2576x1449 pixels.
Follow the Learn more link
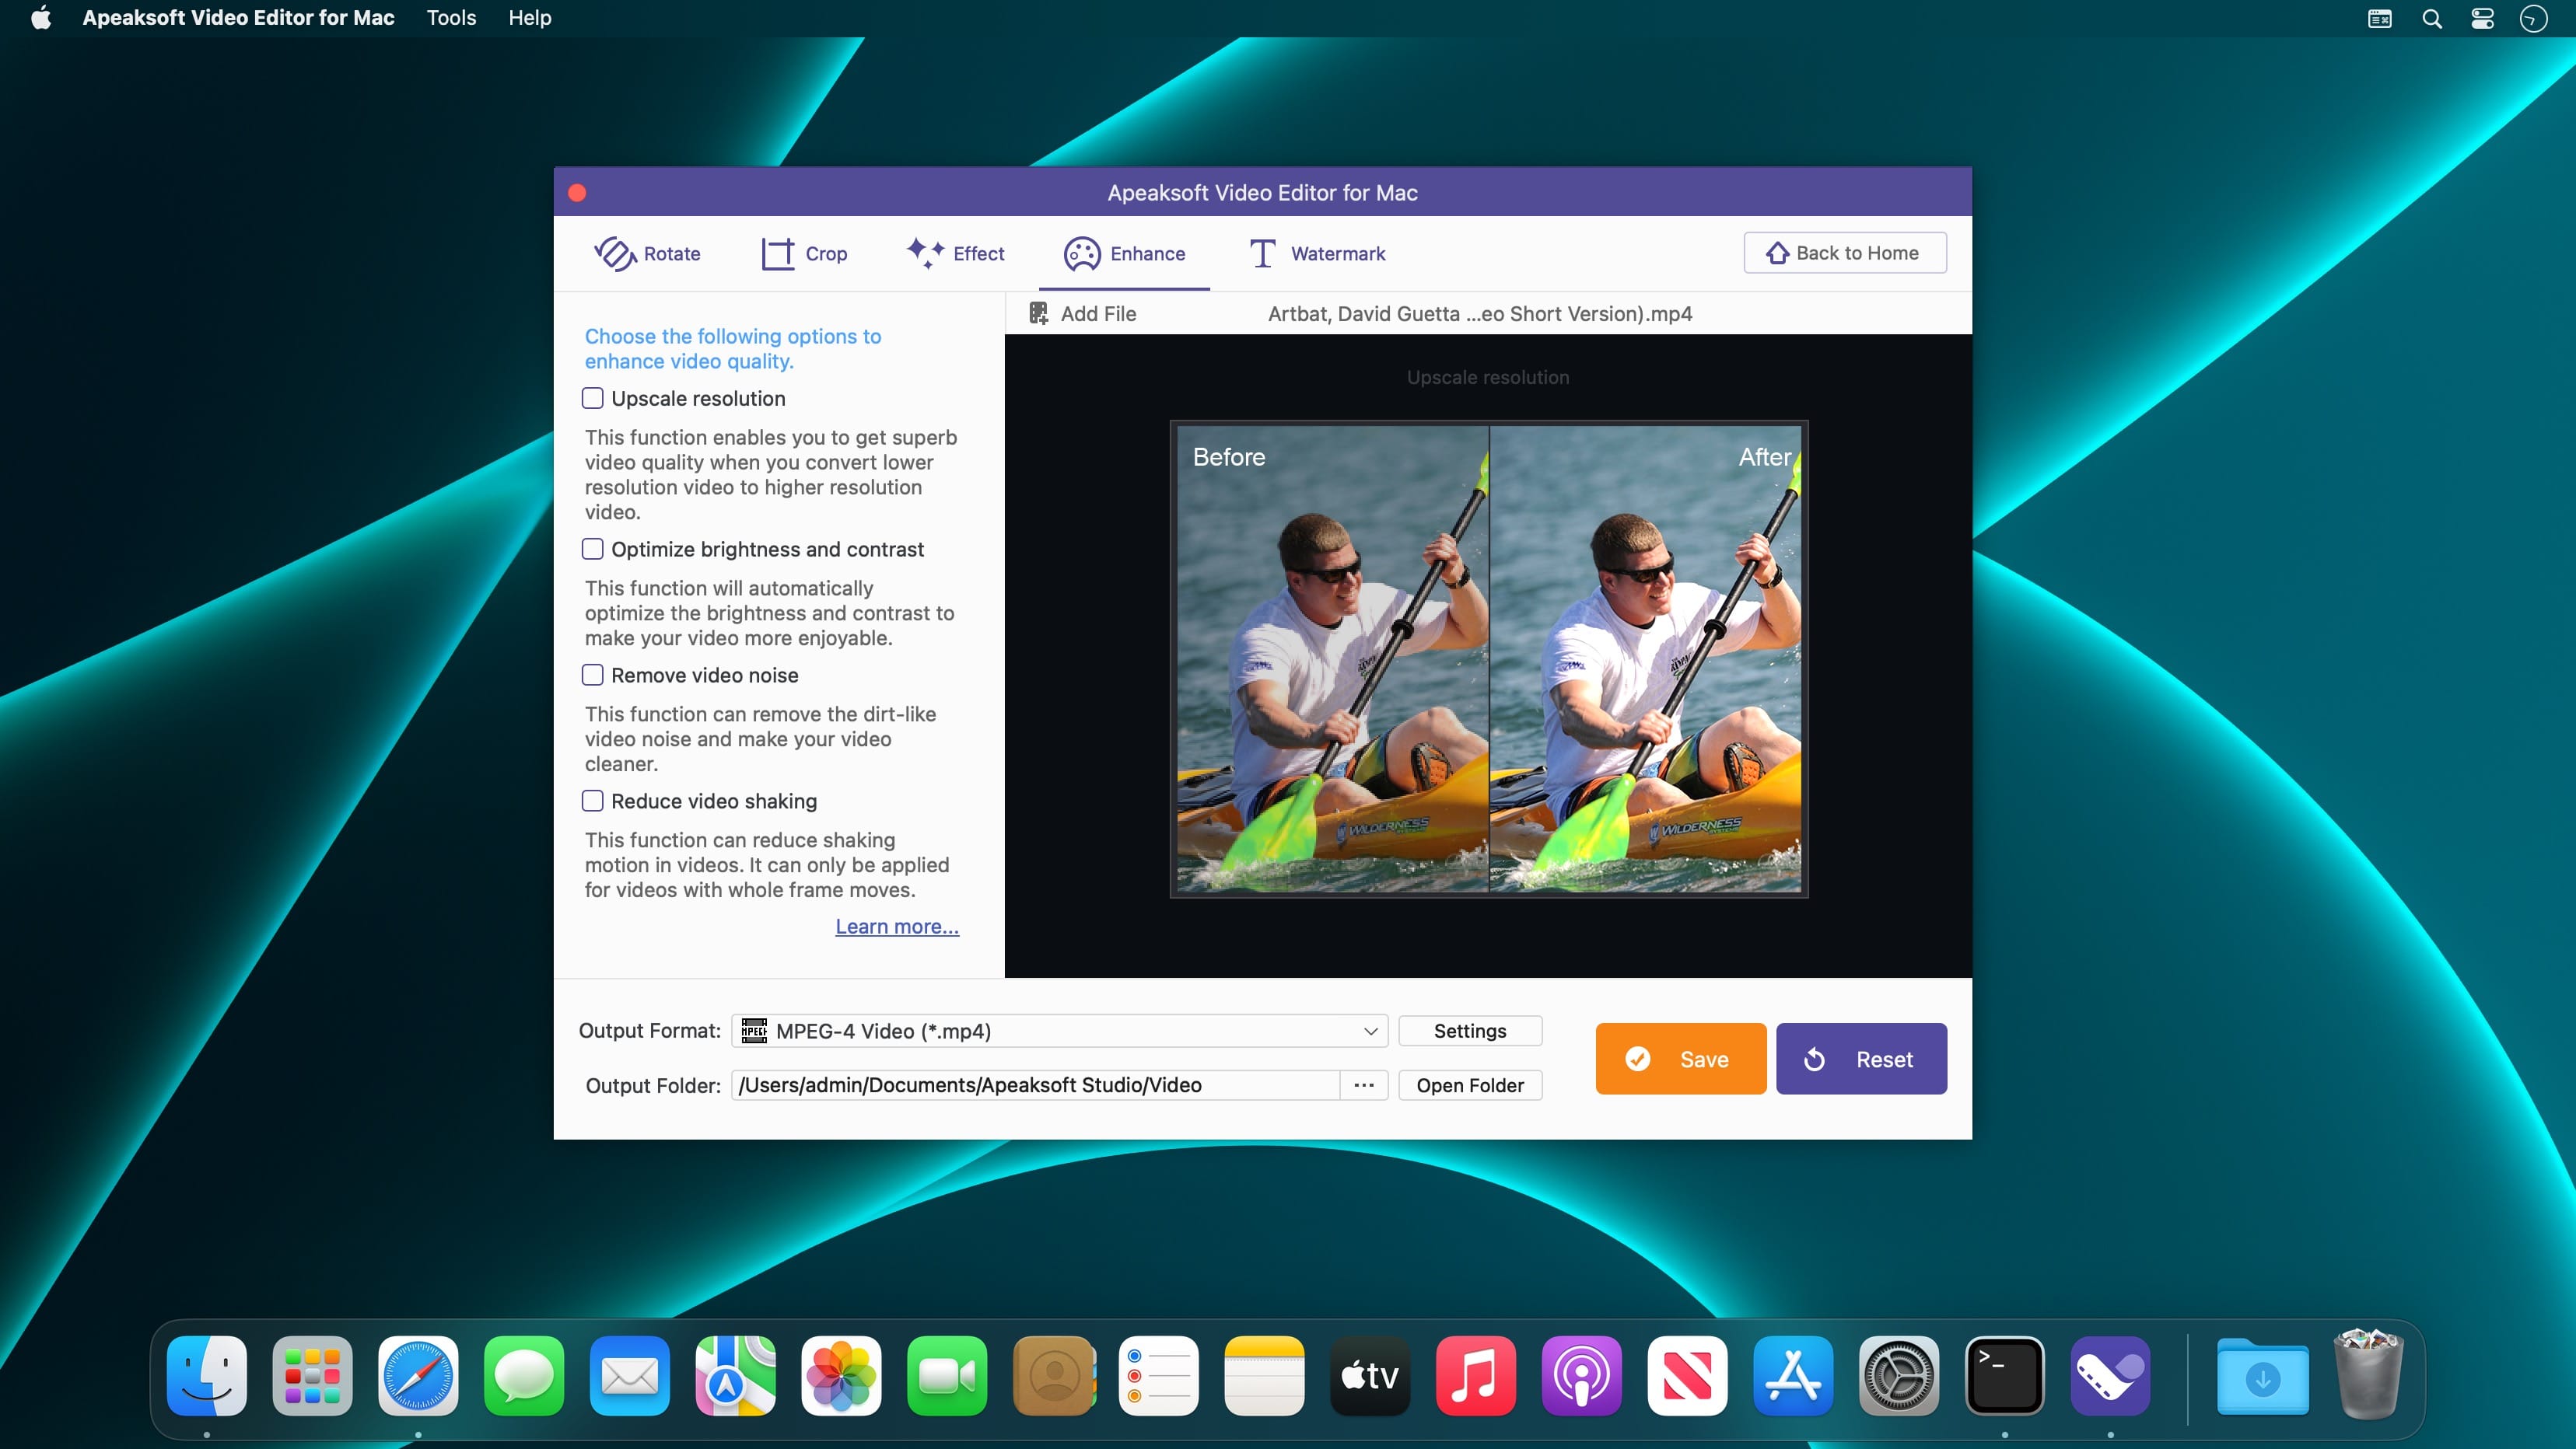tap(897, 927)
